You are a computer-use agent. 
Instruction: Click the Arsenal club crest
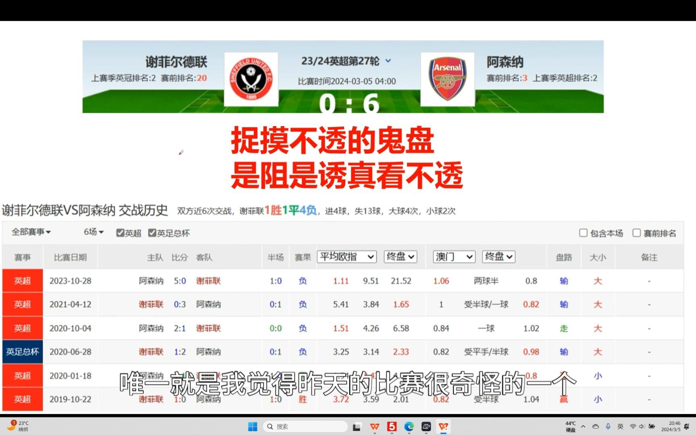point(447,79)
